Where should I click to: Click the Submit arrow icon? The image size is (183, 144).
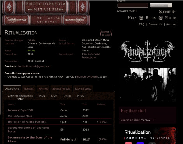174,12
